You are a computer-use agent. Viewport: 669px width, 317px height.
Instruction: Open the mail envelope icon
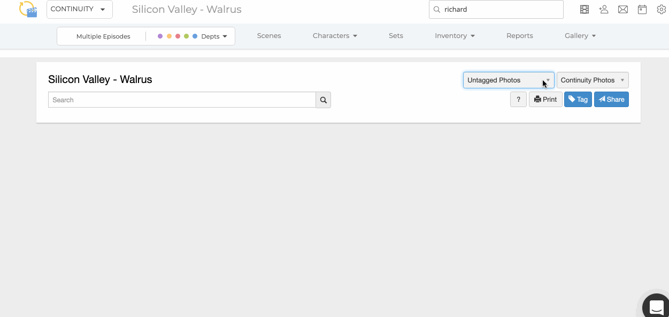(623, 9)
